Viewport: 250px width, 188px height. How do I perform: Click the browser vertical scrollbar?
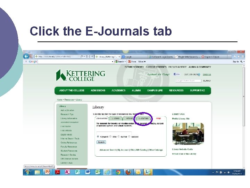[x=244, y=96]
